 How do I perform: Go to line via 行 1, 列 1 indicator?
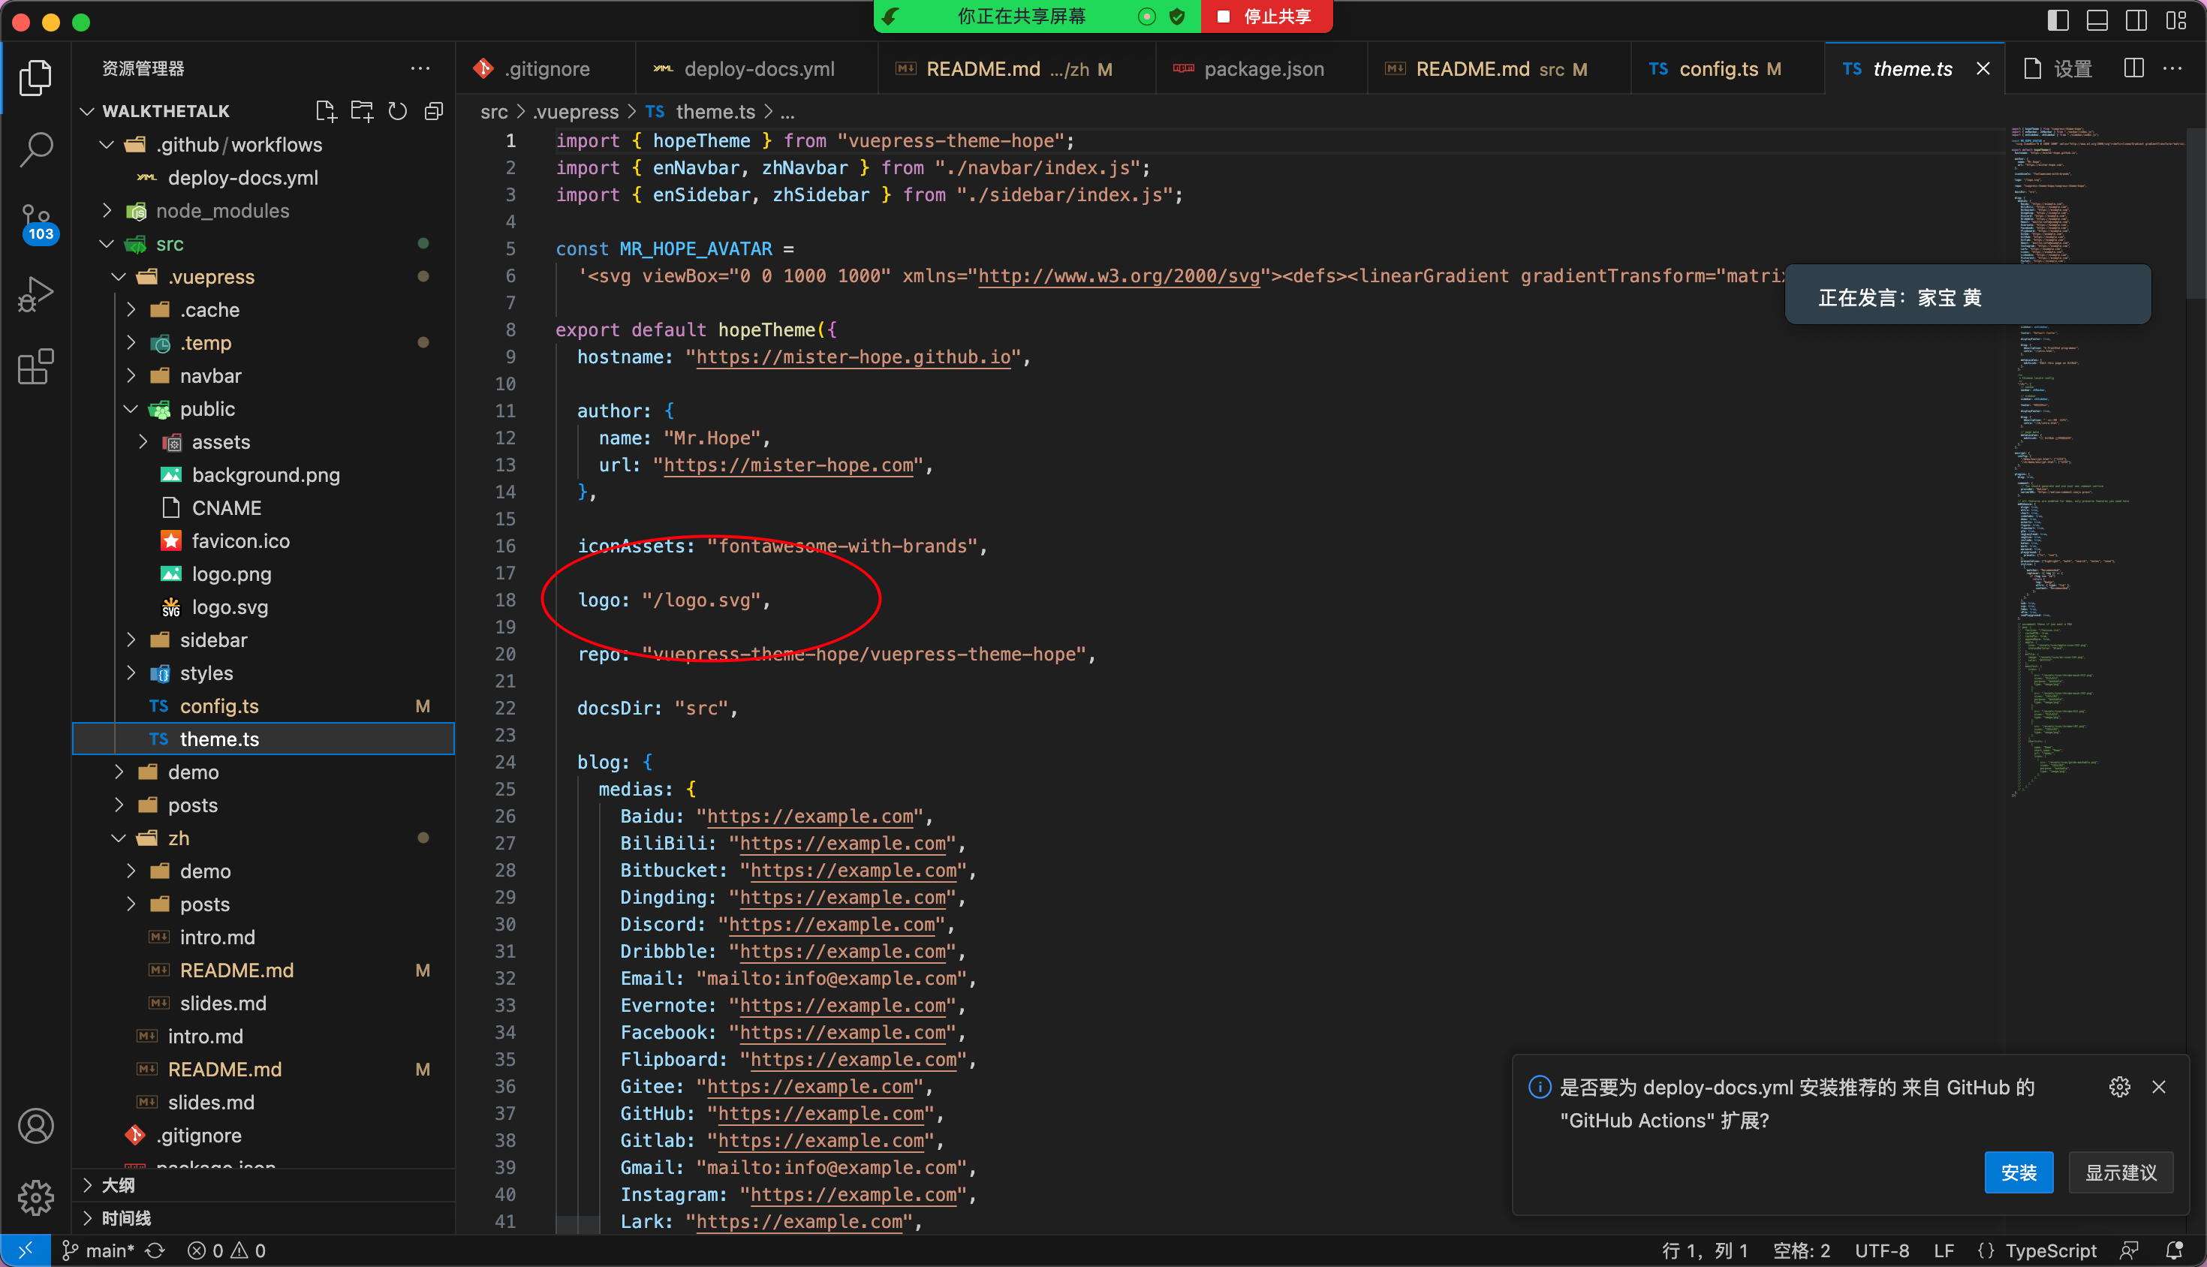coord(1704,1250)
